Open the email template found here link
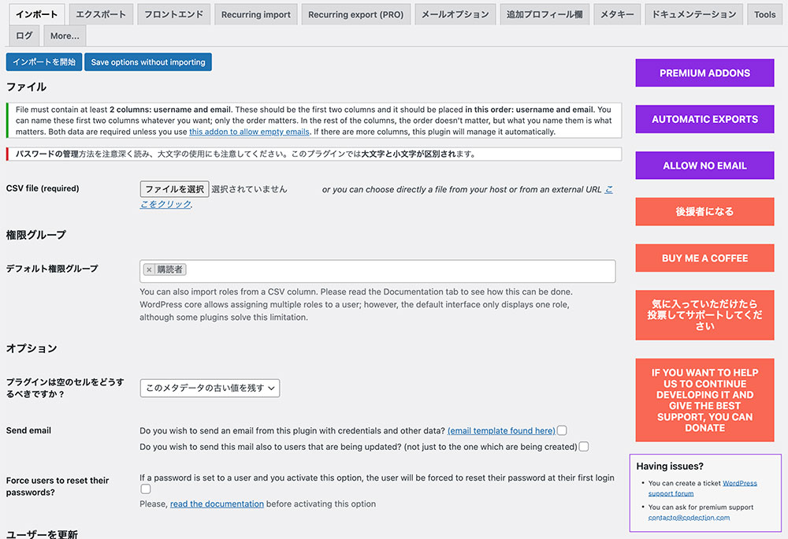This screenshot has width=788, height=539. (x=501, y=431)
